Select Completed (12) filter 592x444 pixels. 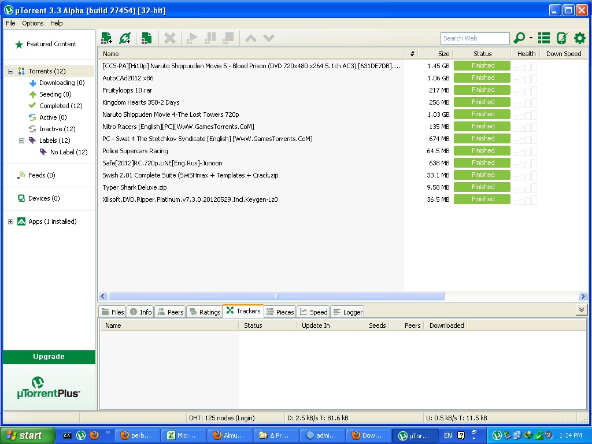pyautogui.click(x=61, y=106)
